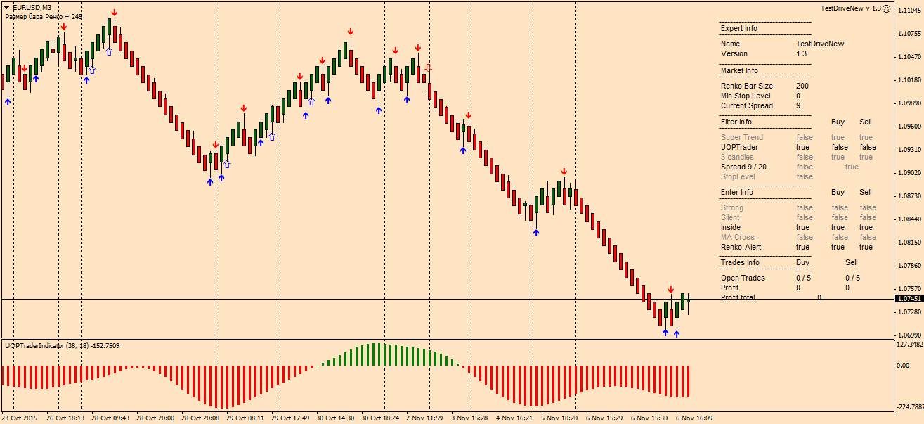This screenshot has width=924, height=424.
Task: Select the 'Expert Info' section heading
Action: [739, 28]
